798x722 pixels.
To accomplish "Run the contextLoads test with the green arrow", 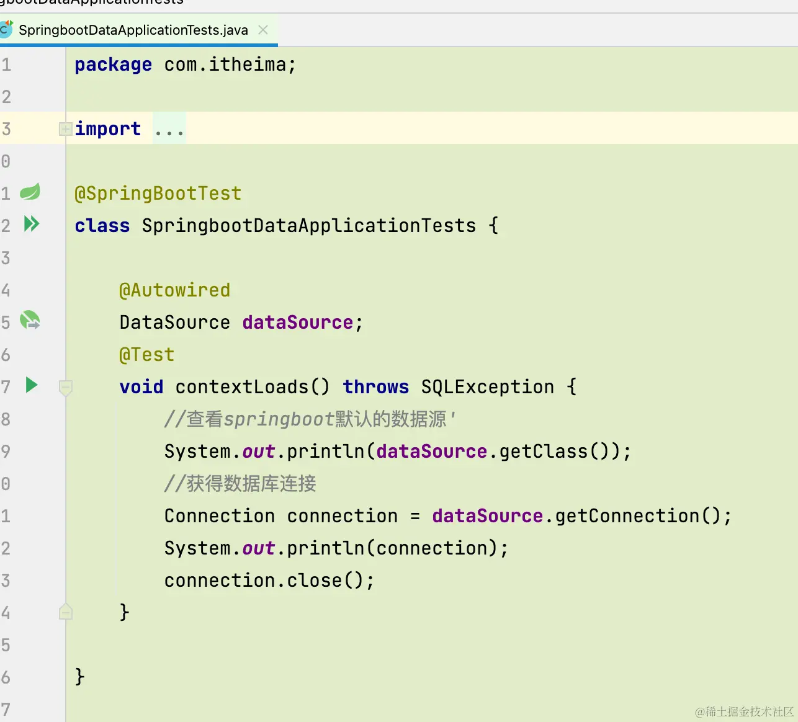I will tap(32, 385).
